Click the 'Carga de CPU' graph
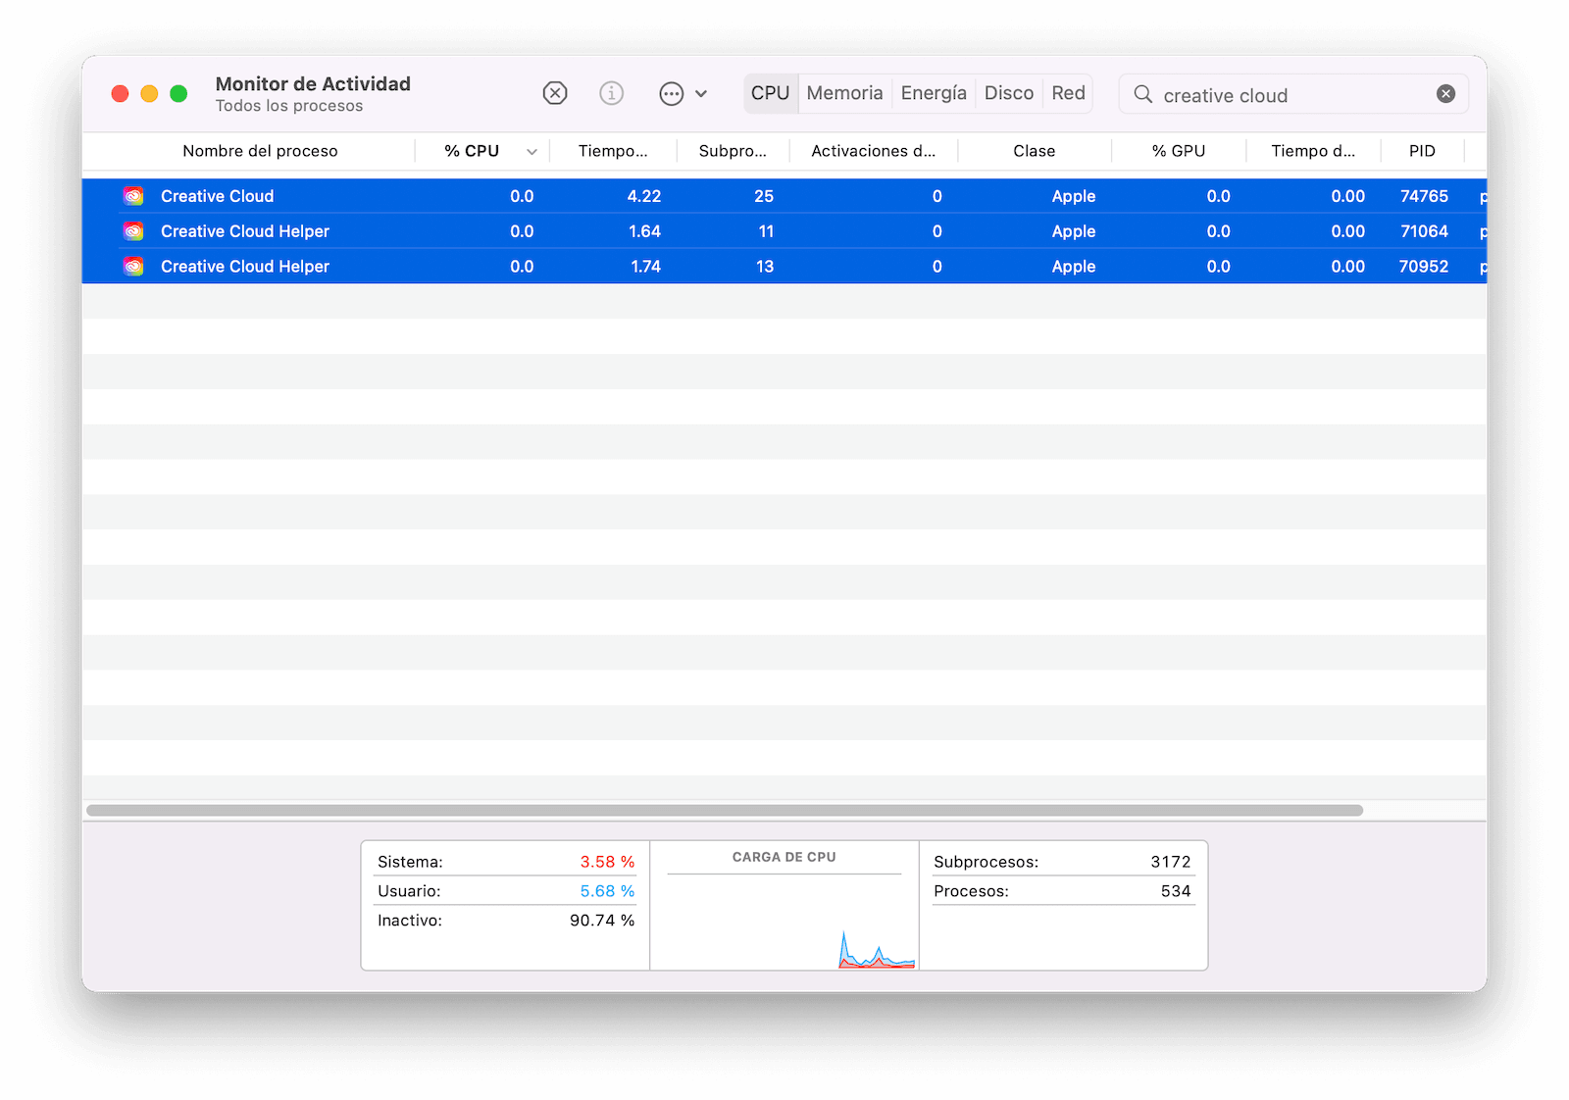 [x=784, y=922]
